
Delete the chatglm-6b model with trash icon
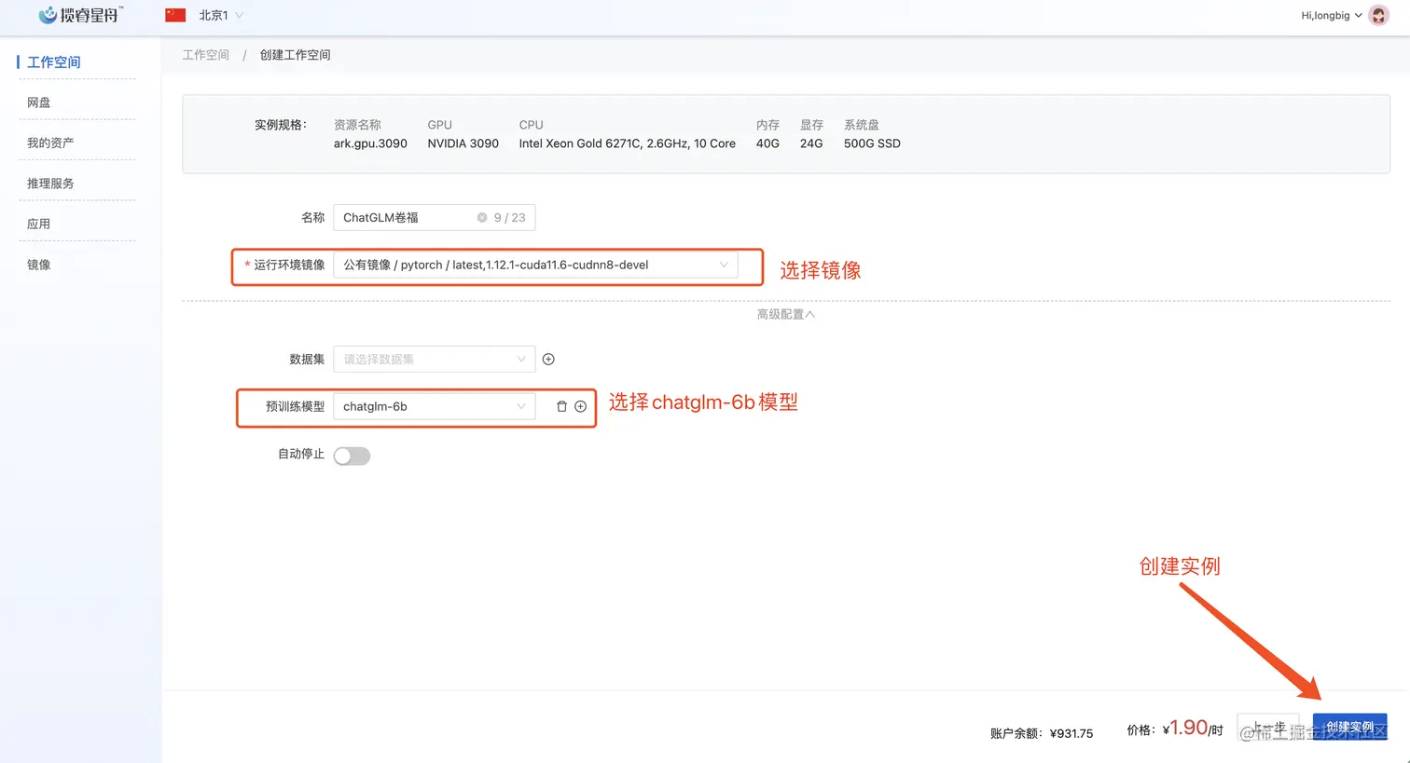(x=561, y=407)
